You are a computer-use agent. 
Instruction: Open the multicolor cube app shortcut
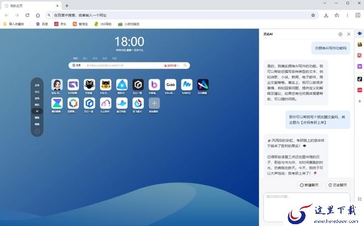click(73, 103)
